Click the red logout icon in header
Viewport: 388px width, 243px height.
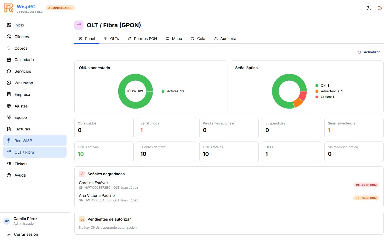(380, 8)
